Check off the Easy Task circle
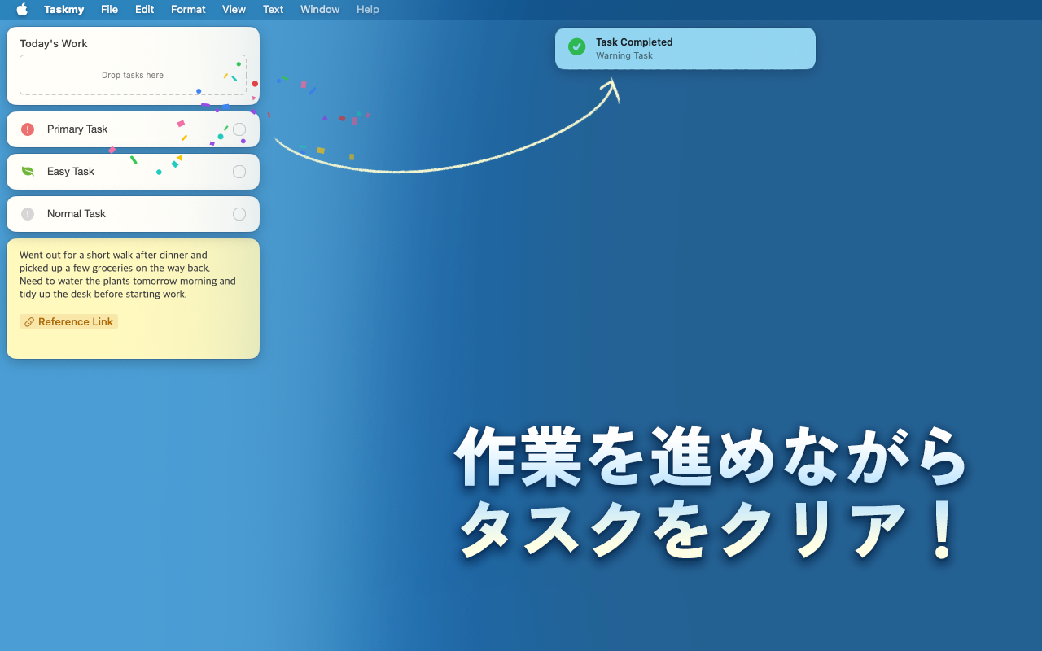1042x651 pixels. coord(239,172)
